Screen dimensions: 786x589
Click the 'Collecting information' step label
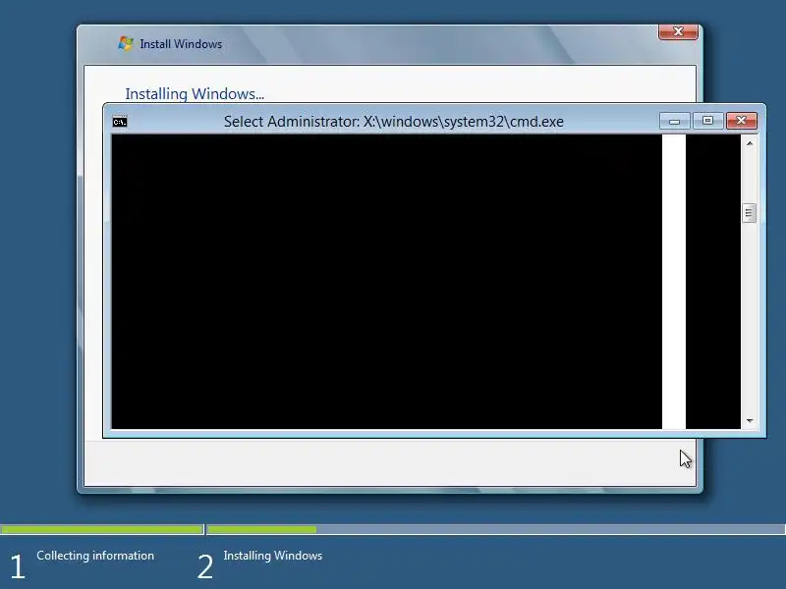95,556
